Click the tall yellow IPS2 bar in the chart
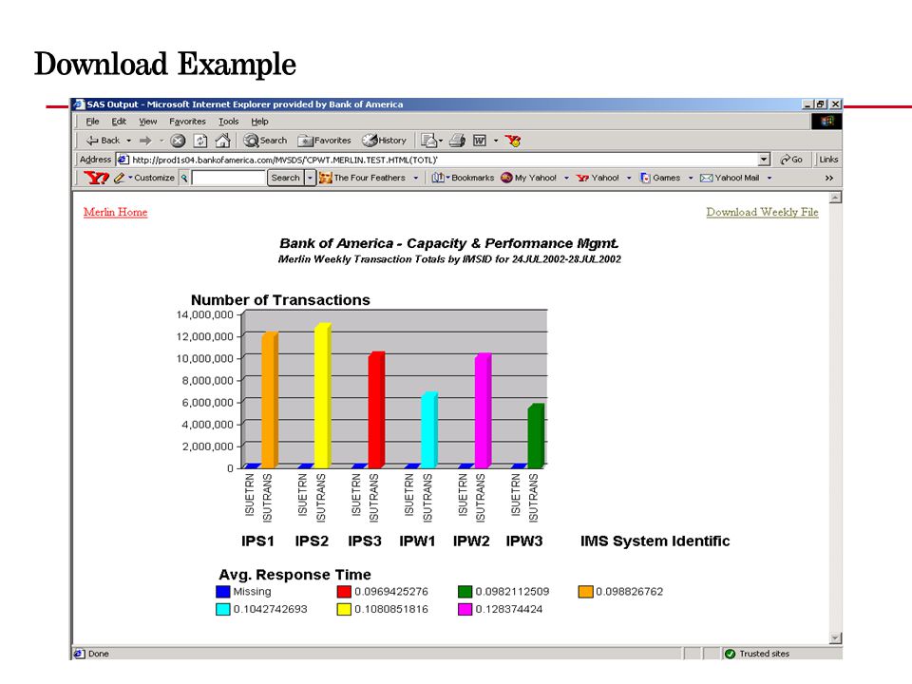 tap(323, 395)
